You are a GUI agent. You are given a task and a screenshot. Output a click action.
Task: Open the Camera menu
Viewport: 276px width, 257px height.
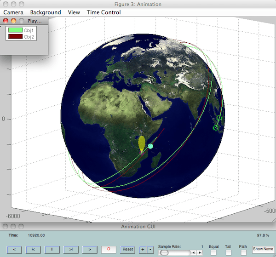[13, 12]
